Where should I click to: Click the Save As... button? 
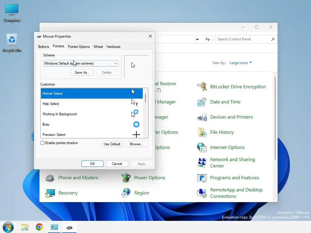(x=82, y=73)
